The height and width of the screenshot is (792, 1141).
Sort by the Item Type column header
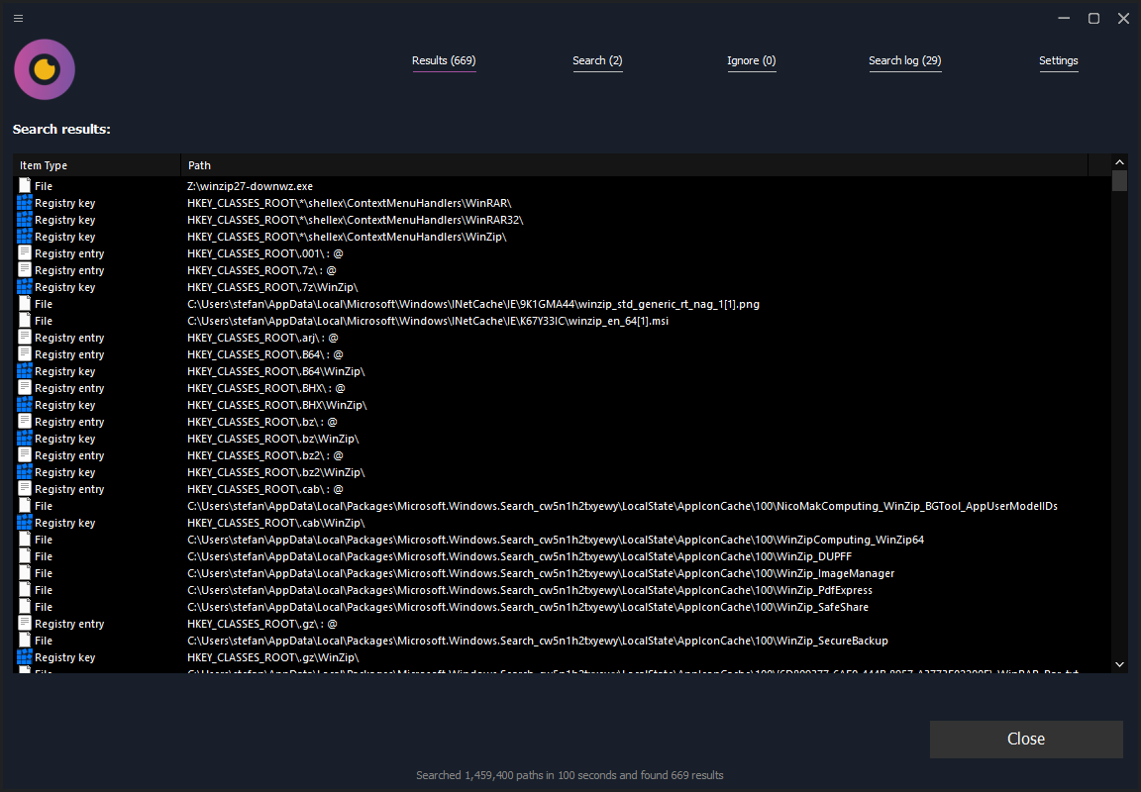(97, 165)
